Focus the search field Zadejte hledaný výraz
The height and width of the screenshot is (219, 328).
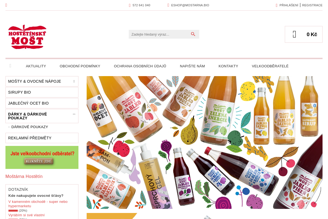tap(160, 34)
